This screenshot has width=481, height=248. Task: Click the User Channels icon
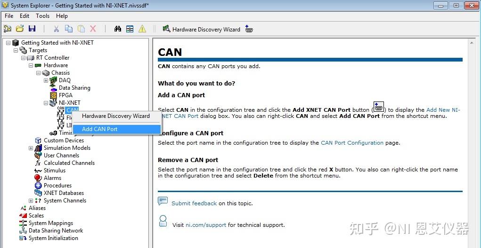(38, 155)
